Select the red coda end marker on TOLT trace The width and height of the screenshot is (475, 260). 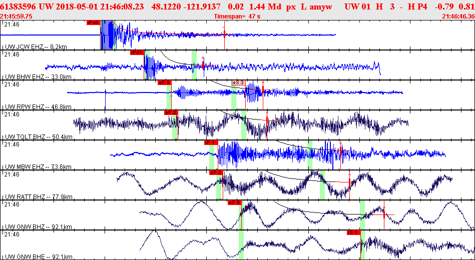[267, 120]
